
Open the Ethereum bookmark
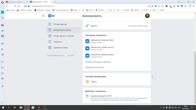pos(100,10)
